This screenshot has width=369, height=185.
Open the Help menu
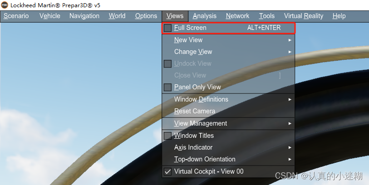[x=339, y=16]
